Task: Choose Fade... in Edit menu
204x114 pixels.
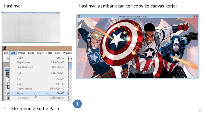Action: point(39,73)
